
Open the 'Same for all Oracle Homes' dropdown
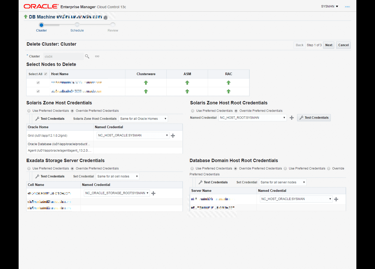pyautogui.click(x=143, y=119)
